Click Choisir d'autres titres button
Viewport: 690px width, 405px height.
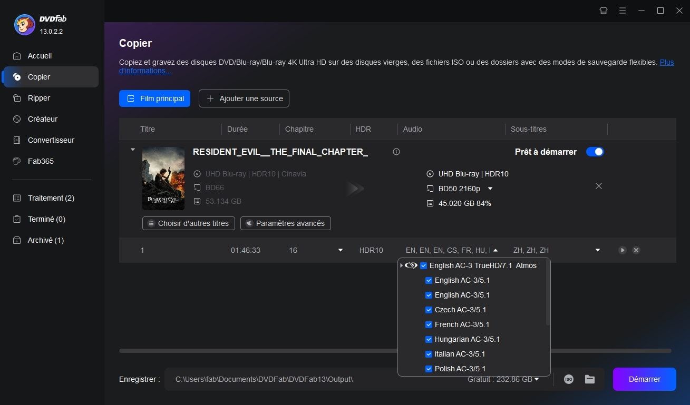point(188,223)
